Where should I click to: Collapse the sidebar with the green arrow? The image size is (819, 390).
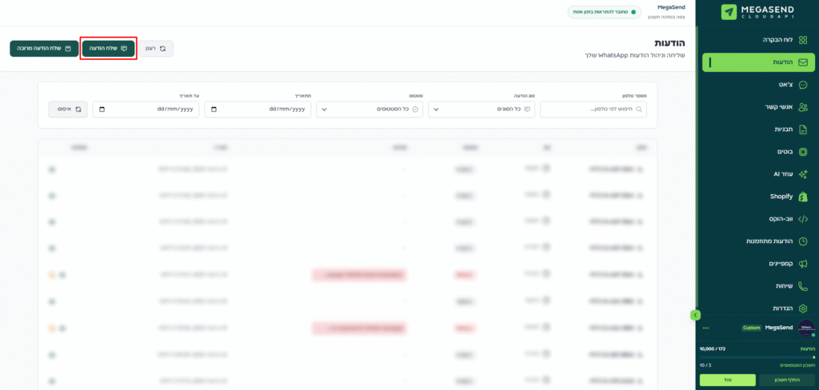[x=696, y=315]
